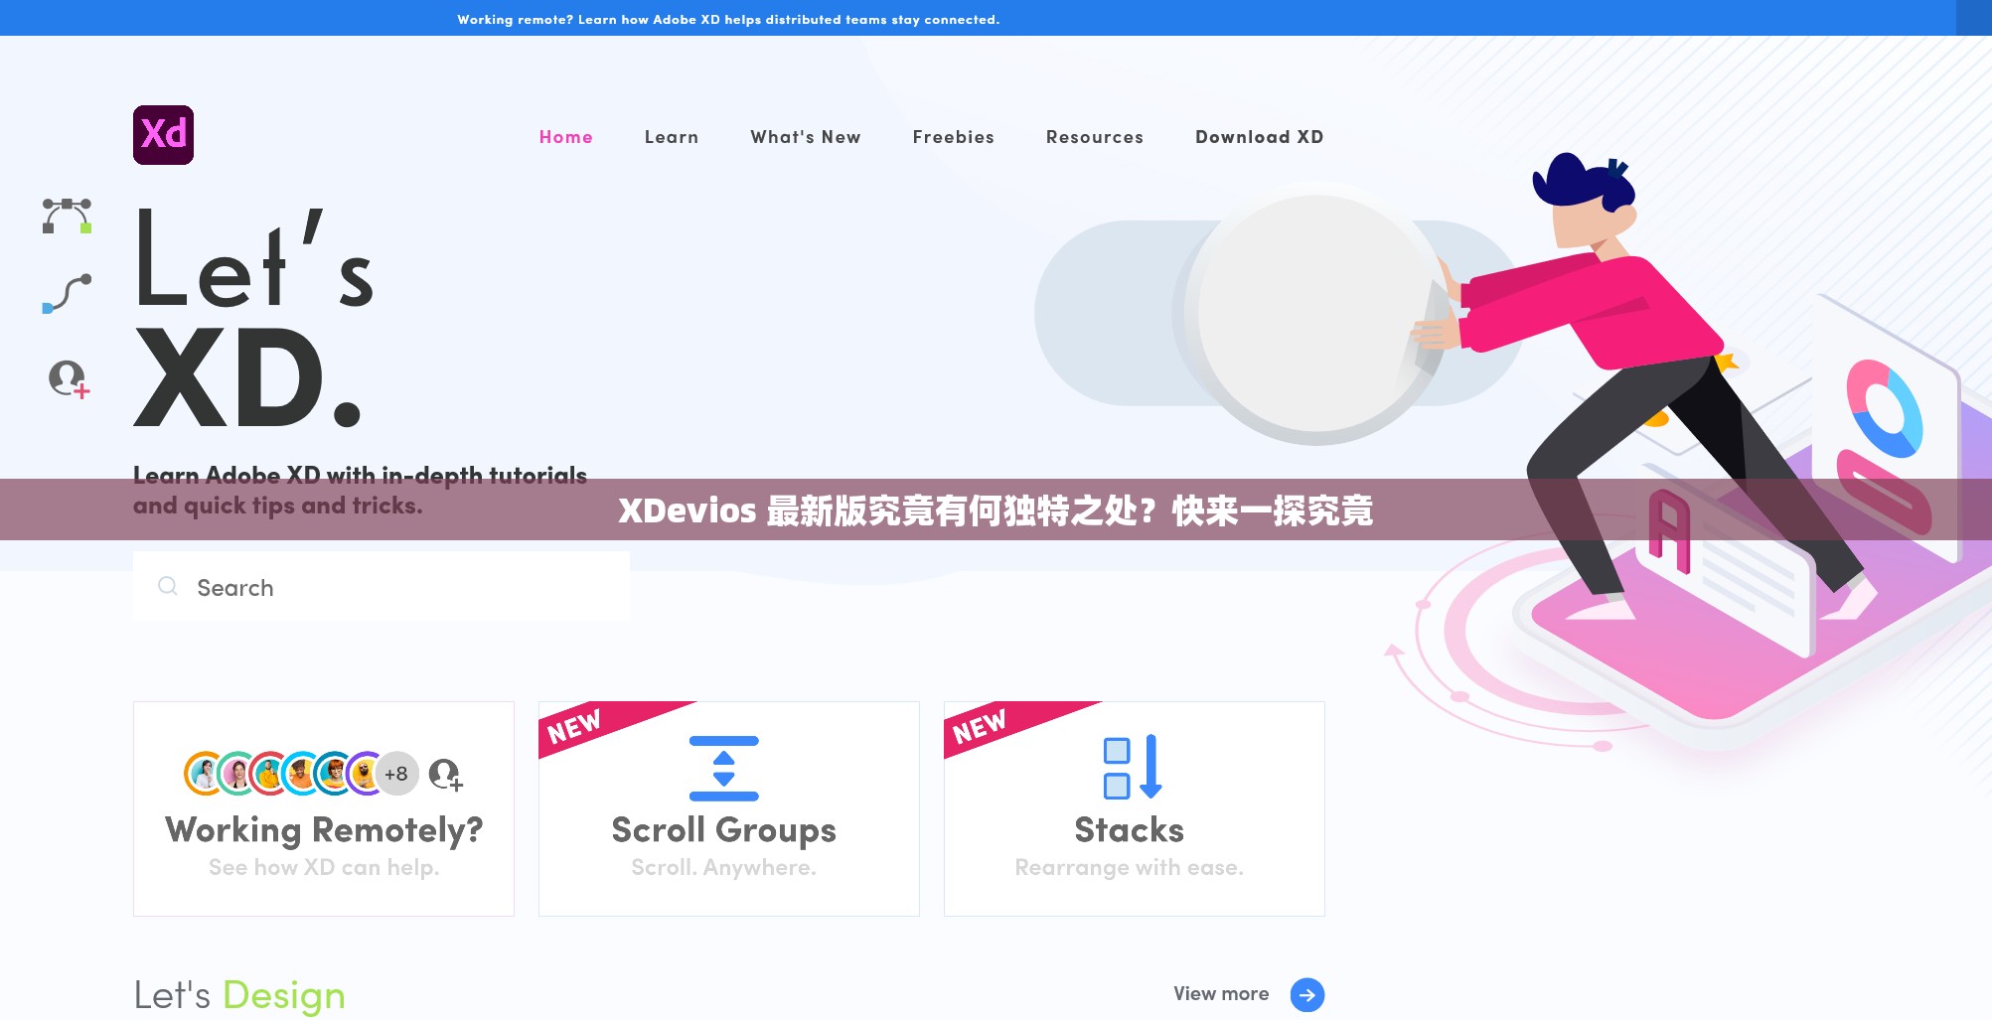Go to What's New page
The width and height of the screenshot is (1992, 1020).
(806, 137)
